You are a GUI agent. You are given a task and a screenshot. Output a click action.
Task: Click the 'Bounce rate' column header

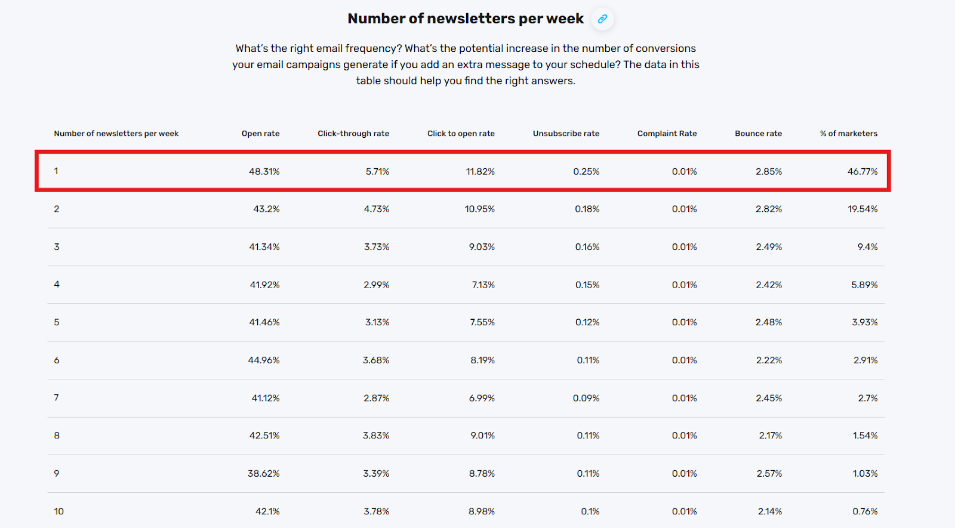758,134
